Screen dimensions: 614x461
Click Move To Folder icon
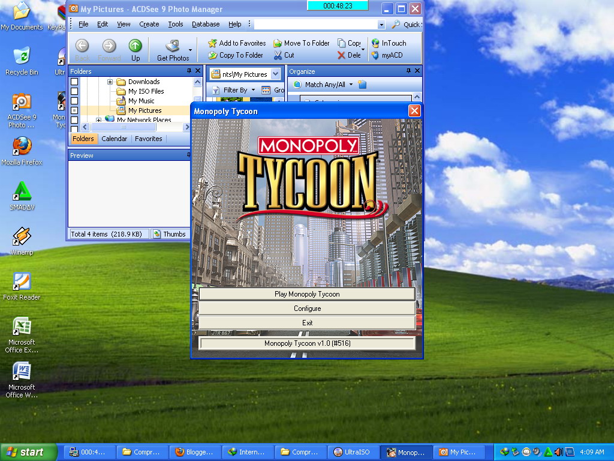pyautogui.click(x=277, y=43)
